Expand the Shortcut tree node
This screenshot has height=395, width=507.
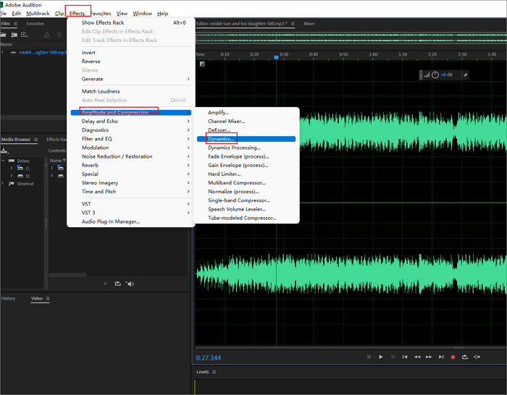[x=3, y=184]
